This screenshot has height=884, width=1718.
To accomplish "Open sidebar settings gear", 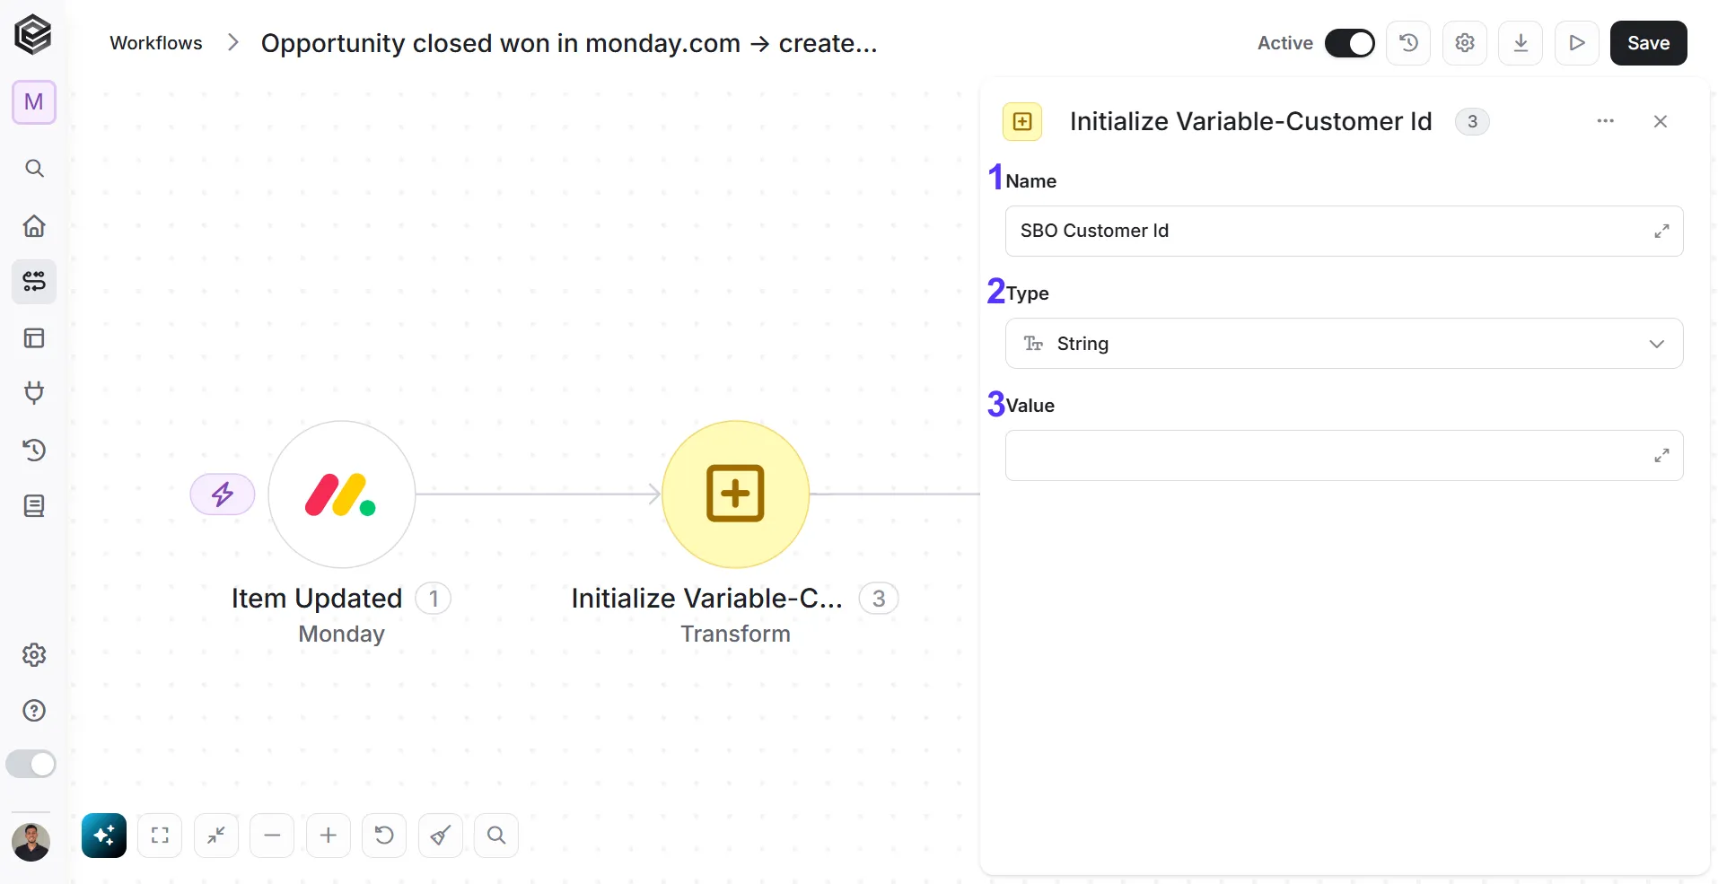I will 34,655.
